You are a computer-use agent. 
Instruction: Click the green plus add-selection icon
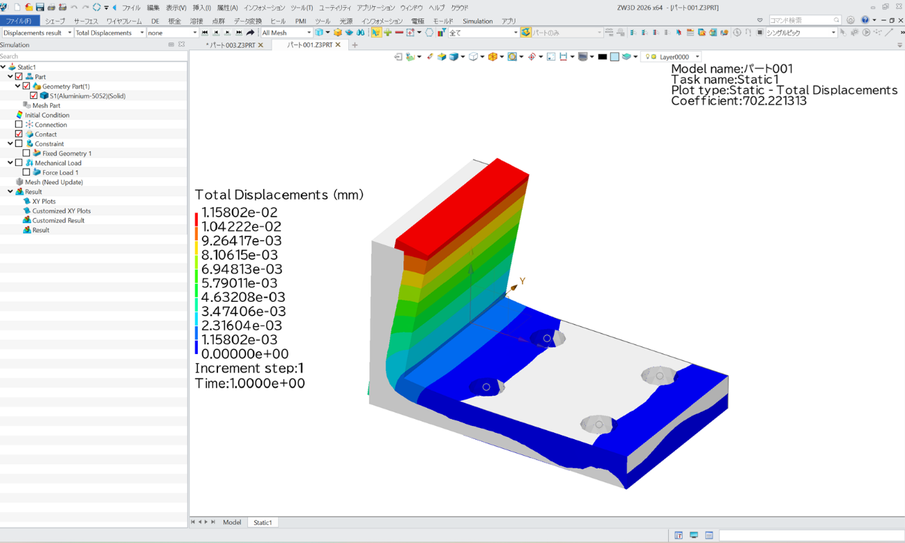tap(387, 33)
